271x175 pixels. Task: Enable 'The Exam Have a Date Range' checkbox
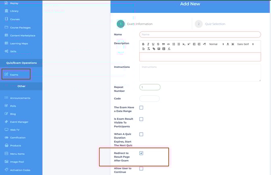click(141, 108)
